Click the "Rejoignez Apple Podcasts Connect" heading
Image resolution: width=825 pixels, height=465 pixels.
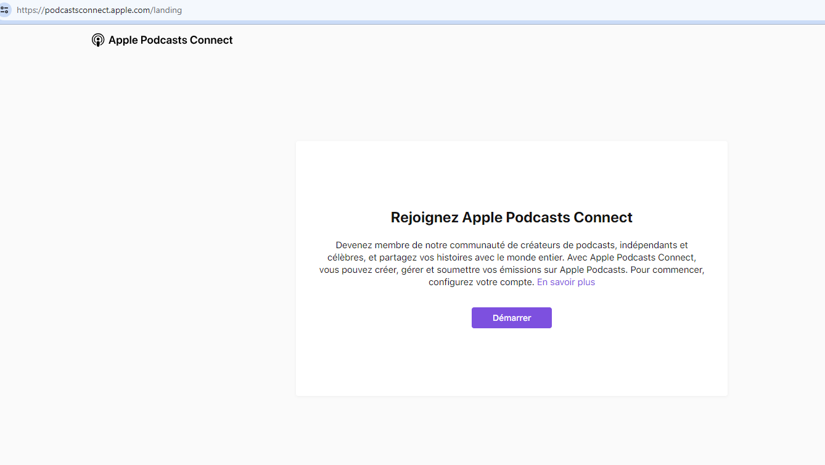tap(511, 217)
